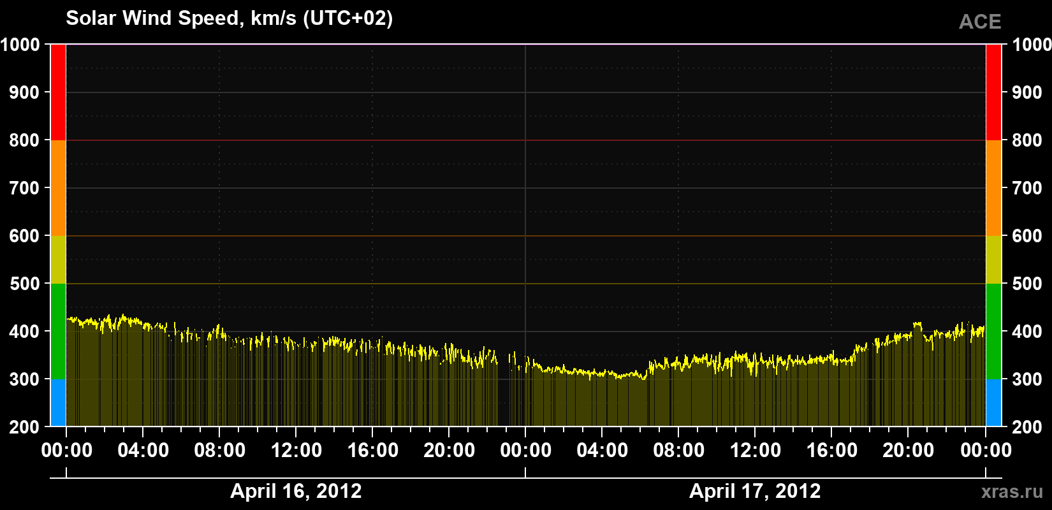This screenshot has height=510, width=1052.
Task: Click the left-axis 1000 value label
Action: click(x=20, y=45)
